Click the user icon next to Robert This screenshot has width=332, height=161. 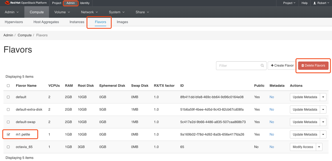tap(315, 3)
